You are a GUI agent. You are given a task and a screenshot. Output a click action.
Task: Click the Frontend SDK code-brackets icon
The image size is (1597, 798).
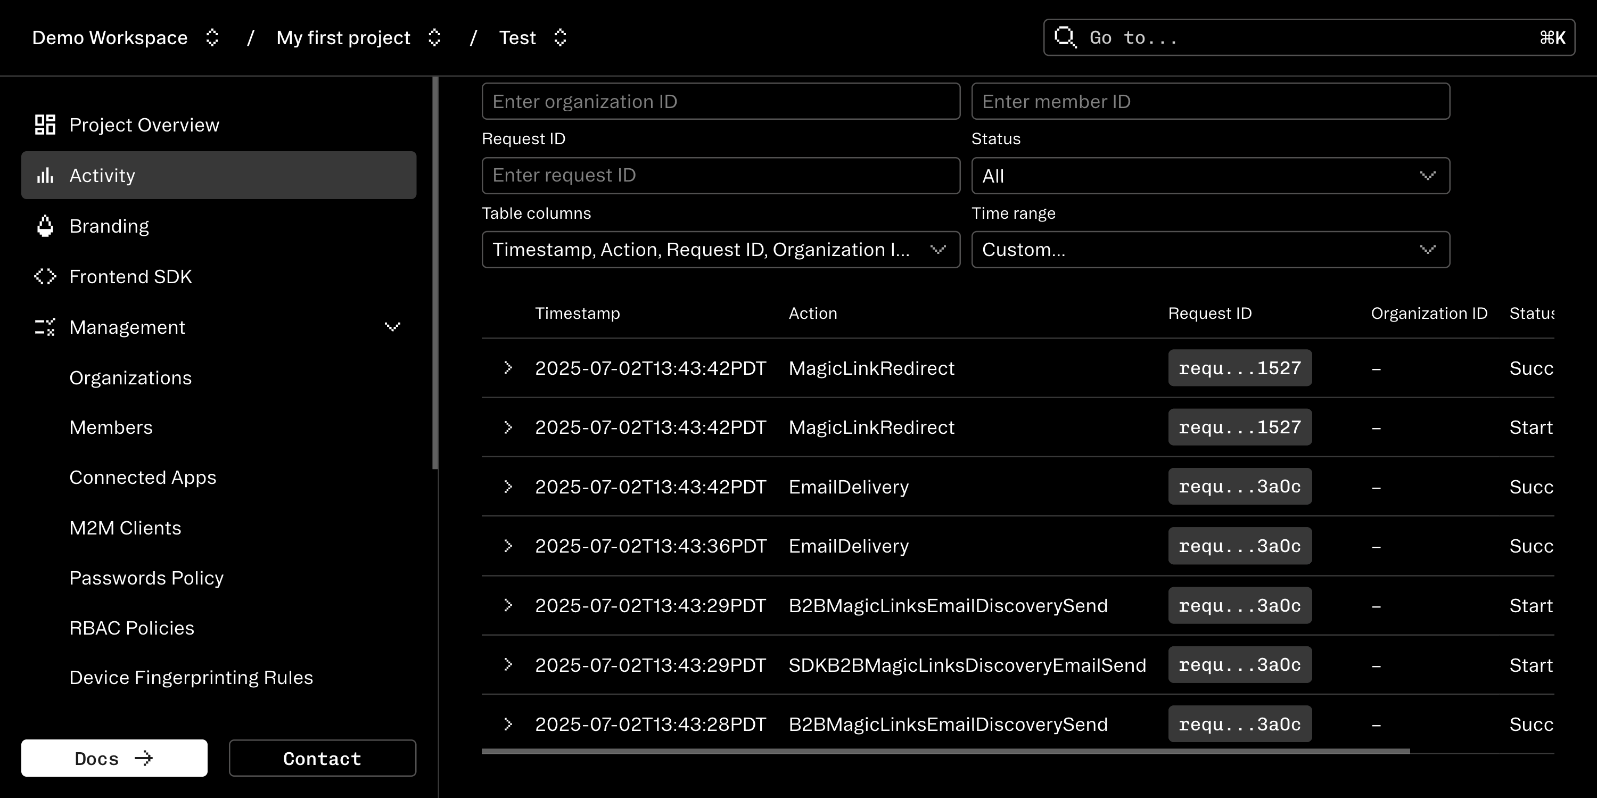click(45, 276)
